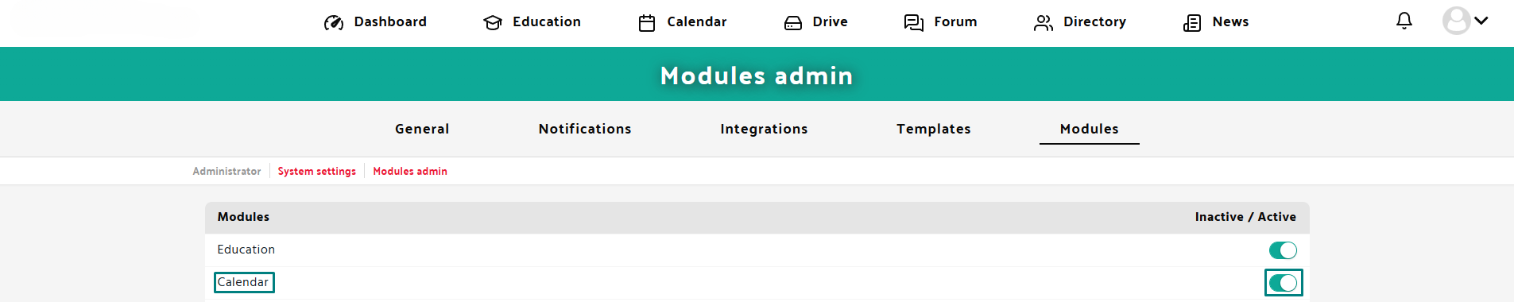Switch to the Notifications tab
This screenshot has width=1514, height=302.
(585, 129)
